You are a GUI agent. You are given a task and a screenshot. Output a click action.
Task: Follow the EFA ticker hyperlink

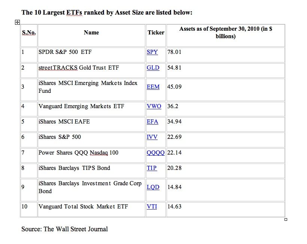(152, 122)
